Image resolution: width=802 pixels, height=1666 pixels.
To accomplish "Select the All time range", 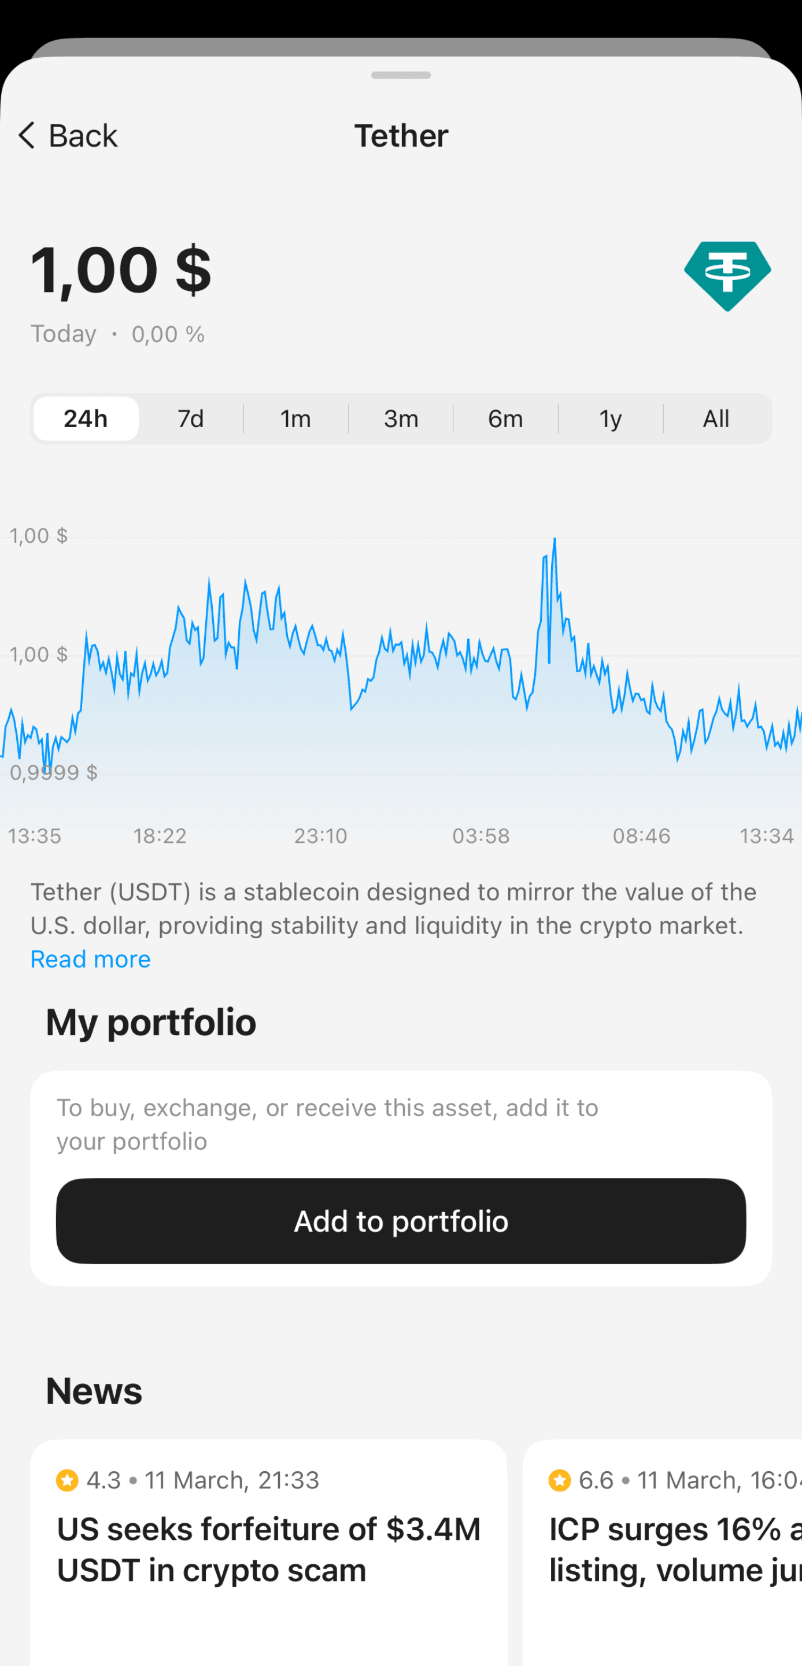I will point(716,419).
